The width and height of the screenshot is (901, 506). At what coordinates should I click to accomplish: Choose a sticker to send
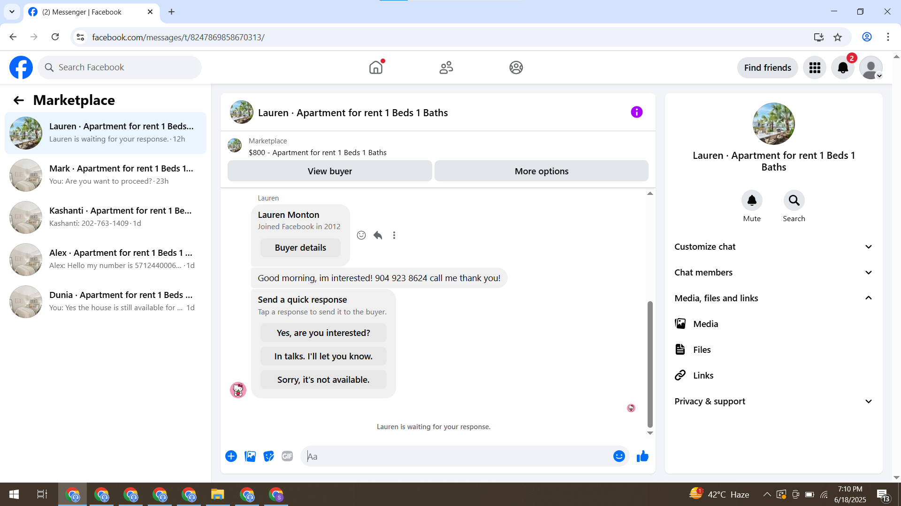268,456
